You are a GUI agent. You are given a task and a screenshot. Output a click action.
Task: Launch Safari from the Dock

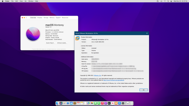[68, 103]
